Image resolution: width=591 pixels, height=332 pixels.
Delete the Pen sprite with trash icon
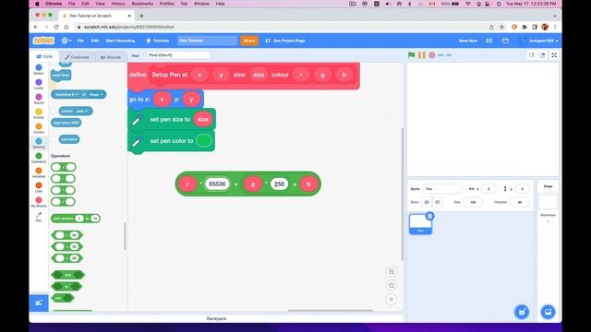pos(429,216)
